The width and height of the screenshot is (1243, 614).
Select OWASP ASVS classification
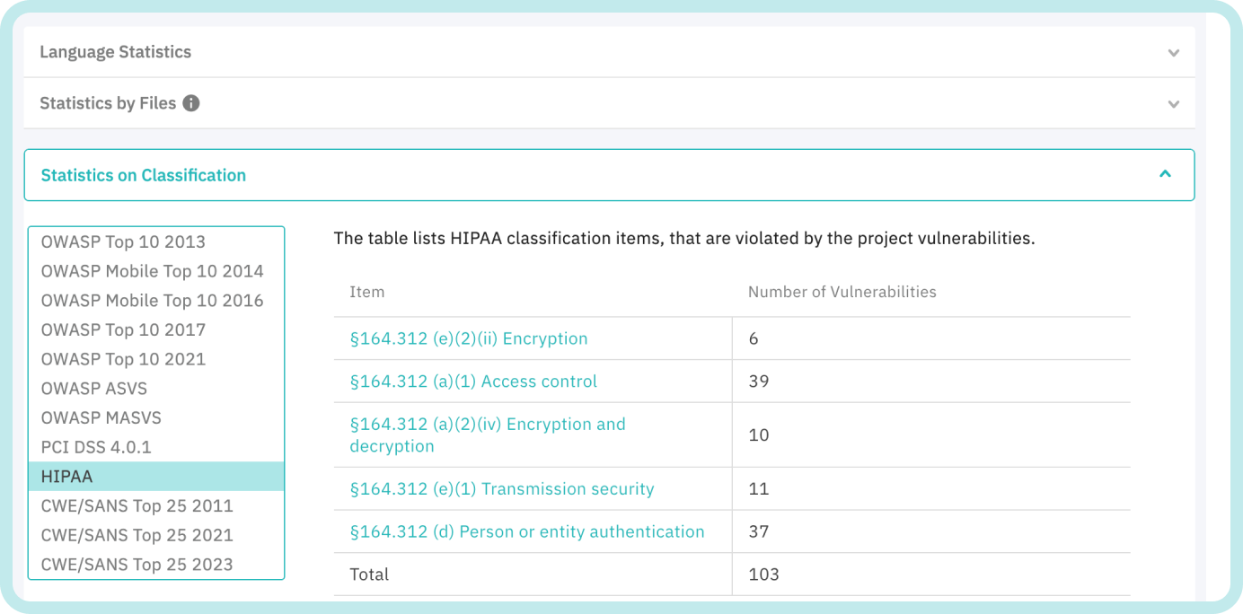156,389
